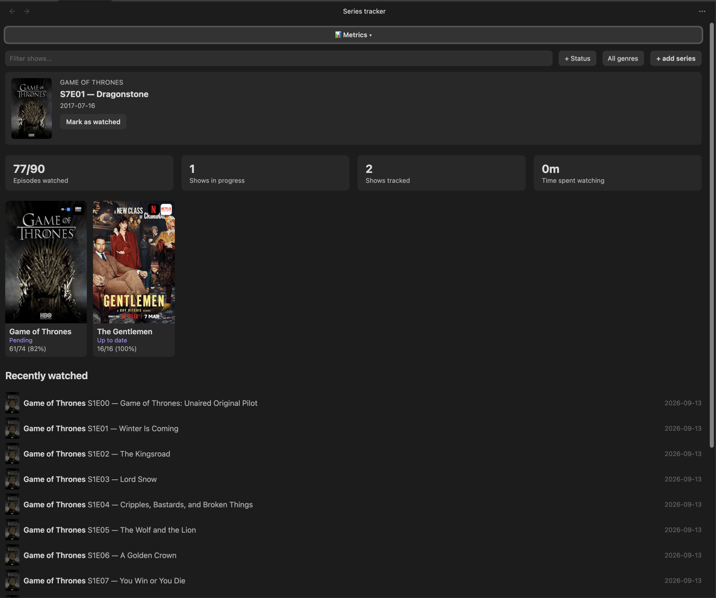716x598 pixels.
Task: Click the Shows tracked stat card
Action: 441,173
